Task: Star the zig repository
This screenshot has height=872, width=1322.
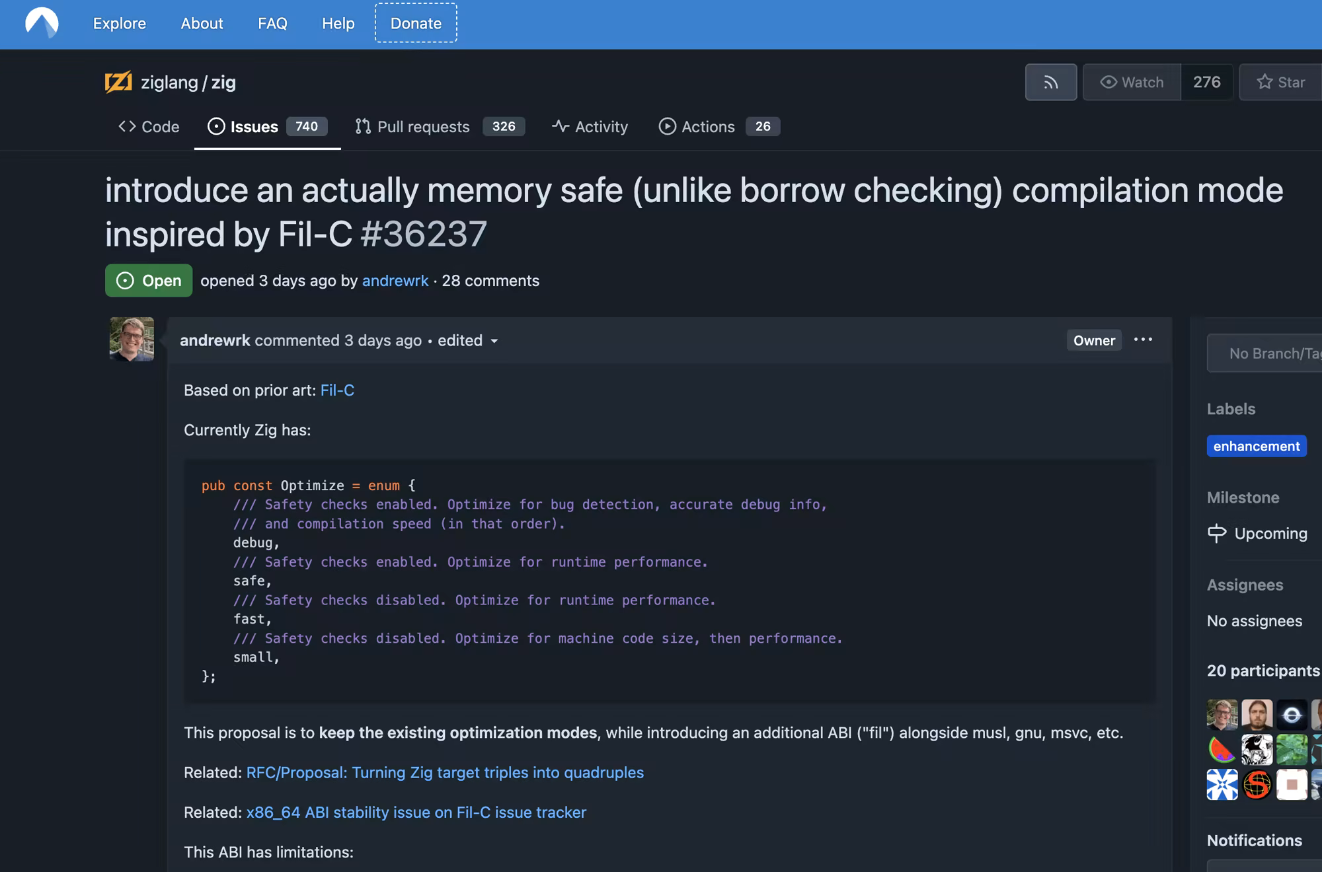Action: 1281,82
